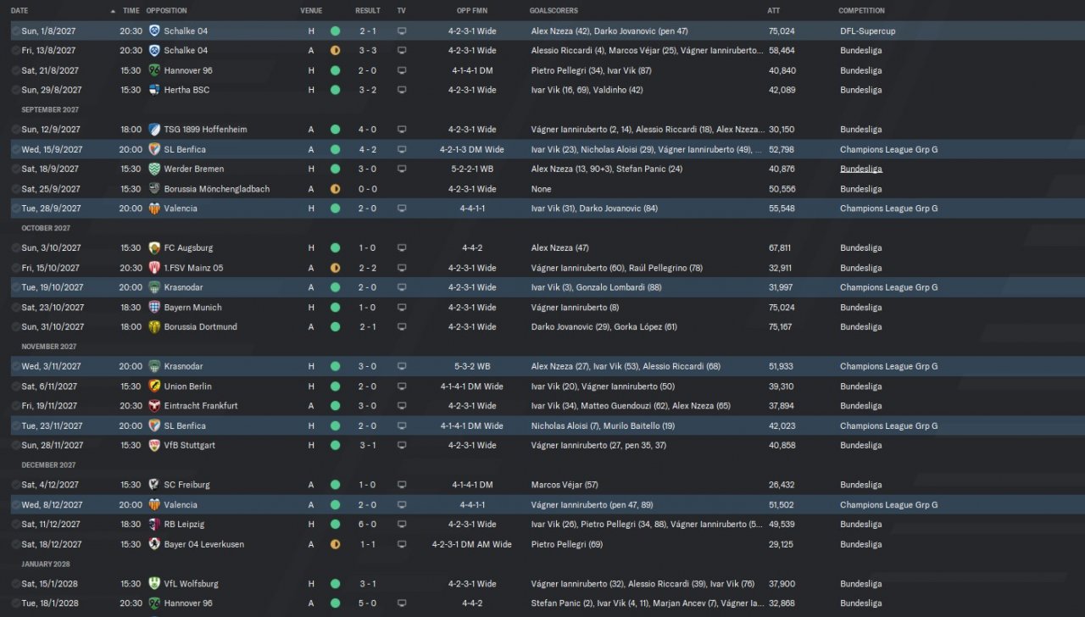The image size is (1085, 617).
Task: Click the SL Benfica badge in the 15/9/2027 row
Action: pos(154,149)
